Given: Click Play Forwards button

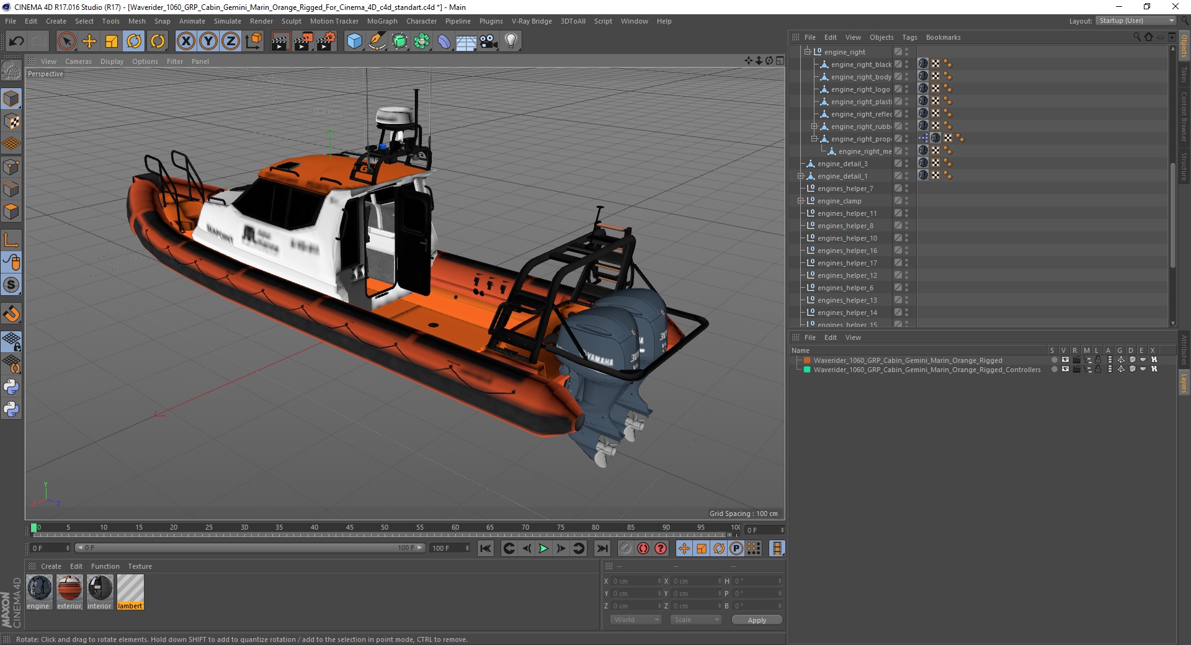Looking at the screenshot, I should [543, 548].
